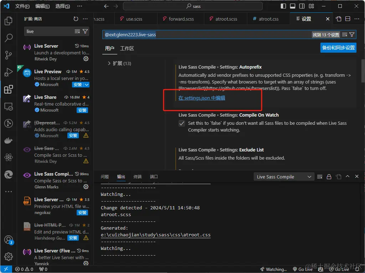Switch to the use.scss tab
The image size is (365, 273).
click(x=135, y=19)
